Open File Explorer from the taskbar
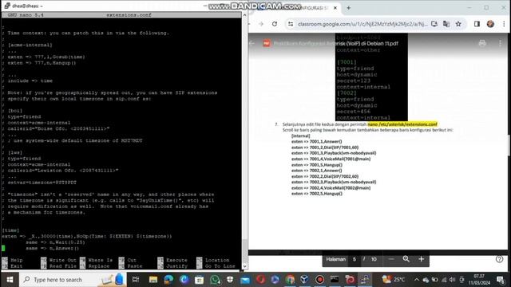Viewport: 511px width, 287px height. (x=153, y=280)
